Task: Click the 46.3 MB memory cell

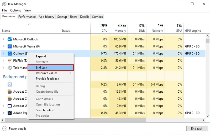Action: click(118, 113)
